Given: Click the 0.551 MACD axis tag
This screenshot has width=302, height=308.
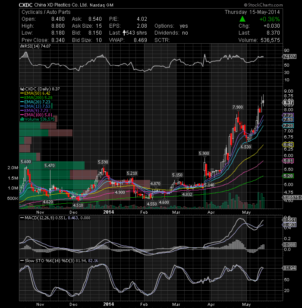Looking at the screenshot, I should tap(289, 220).
